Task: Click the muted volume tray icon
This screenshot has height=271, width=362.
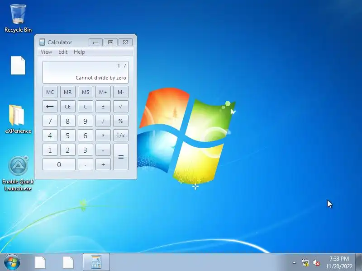Action: [316, 263]
